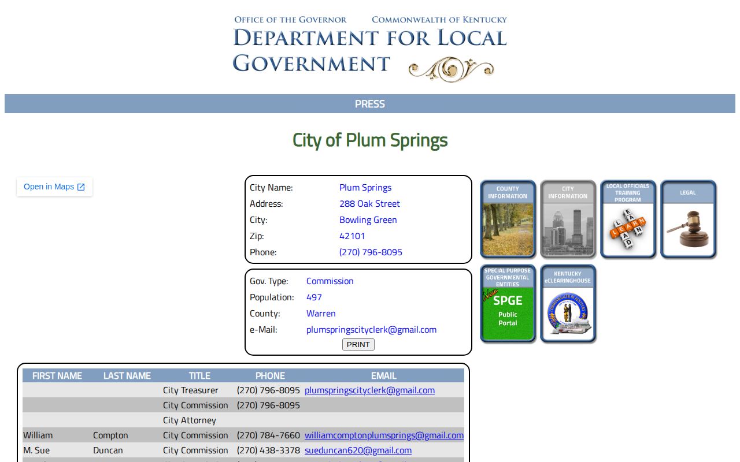Click phone number (270) 784-7660
740x462 pixels.
pos(268,435)
